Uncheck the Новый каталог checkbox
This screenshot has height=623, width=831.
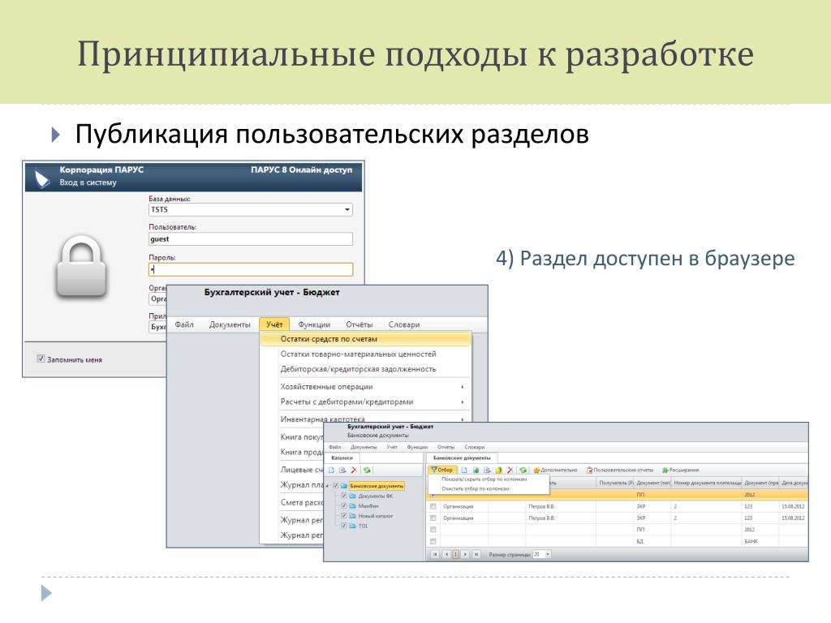click(344, 515)
